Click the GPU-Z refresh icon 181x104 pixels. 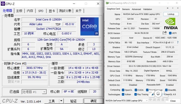point(173,8)
